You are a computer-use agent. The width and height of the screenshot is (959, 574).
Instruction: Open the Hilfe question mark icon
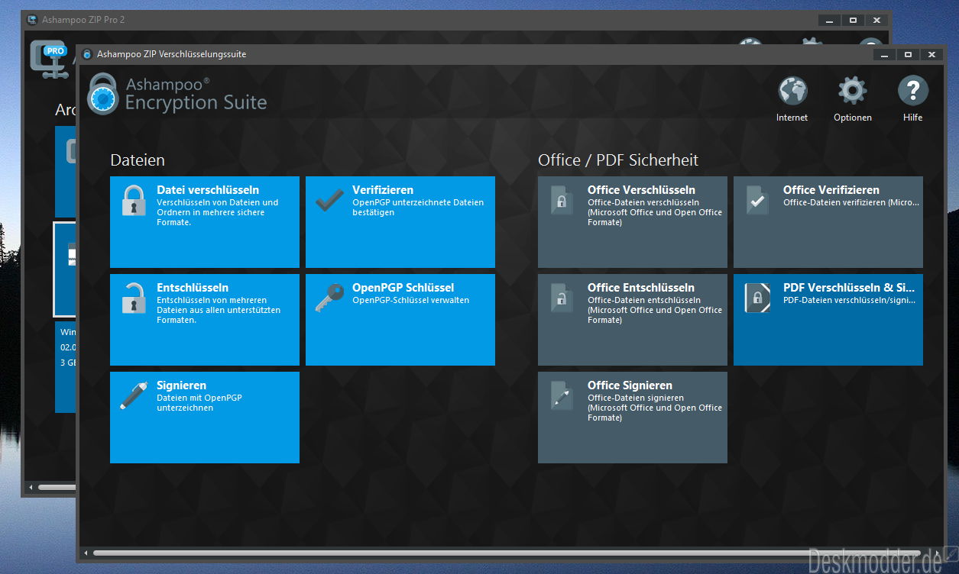tap(913, 91)
